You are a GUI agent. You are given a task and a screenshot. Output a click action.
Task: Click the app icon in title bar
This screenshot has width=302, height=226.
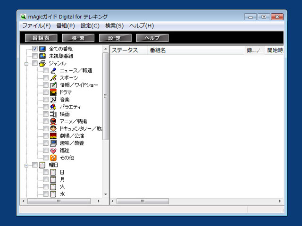(23, 17)
